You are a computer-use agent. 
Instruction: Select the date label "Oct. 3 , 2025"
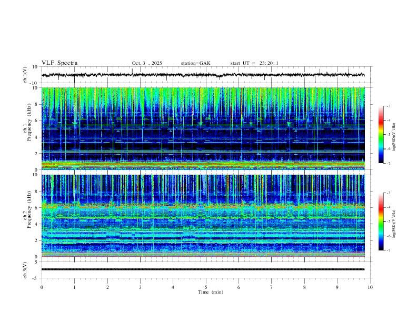tap(147, 63)
